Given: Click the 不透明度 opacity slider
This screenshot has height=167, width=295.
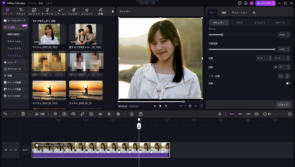Looking at the screenshot, I should pyautogui.click(x=241, y=49).
